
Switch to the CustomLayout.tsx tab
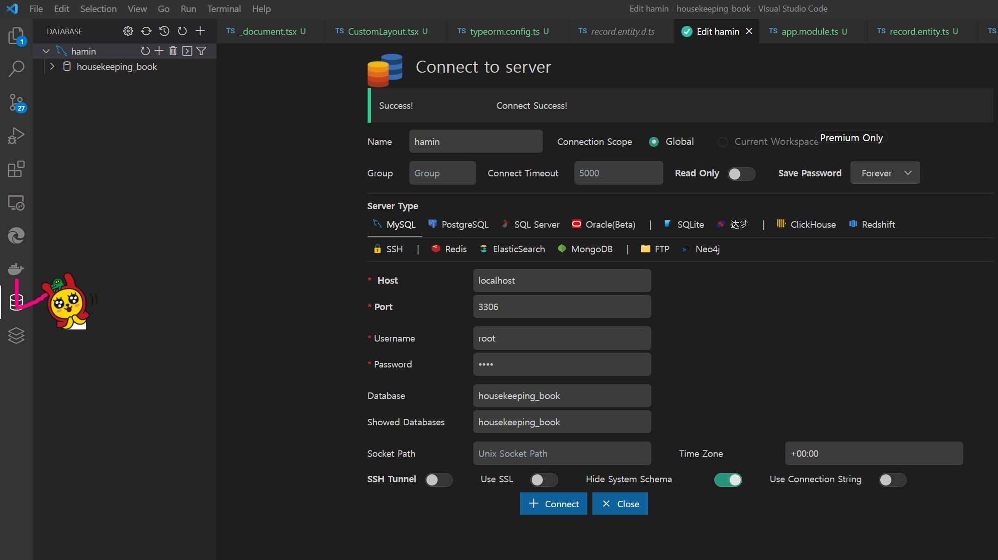[x=387, y=31]
